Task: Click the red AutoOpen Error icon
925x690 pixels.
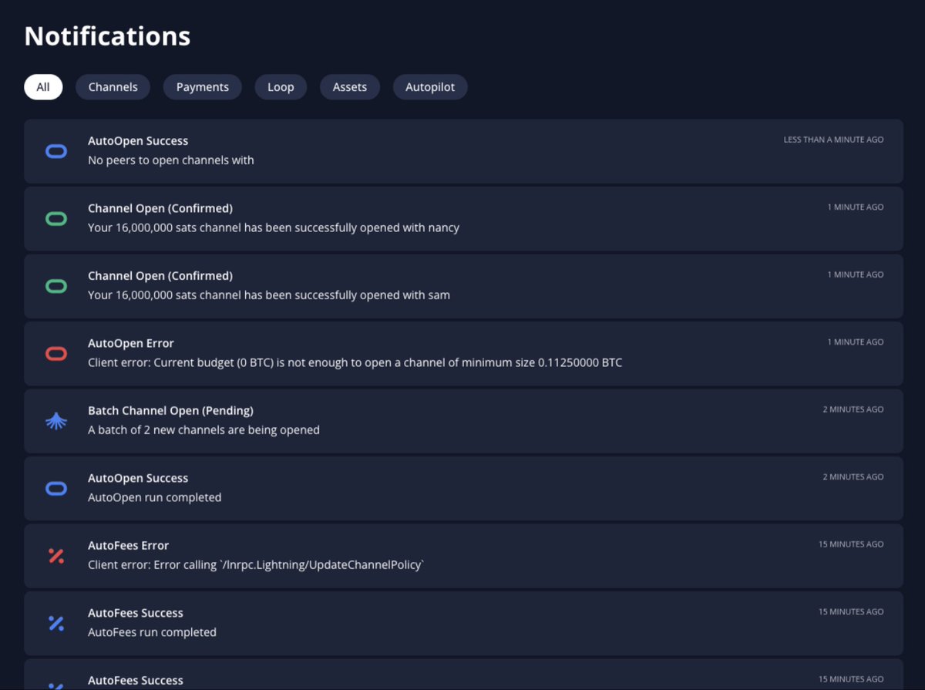Action: (x=56, y=354)
